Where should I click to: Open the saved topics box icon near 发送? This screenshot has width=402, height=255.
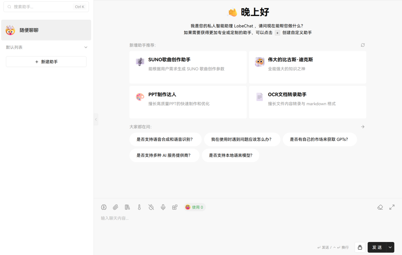tap(360, 247)
